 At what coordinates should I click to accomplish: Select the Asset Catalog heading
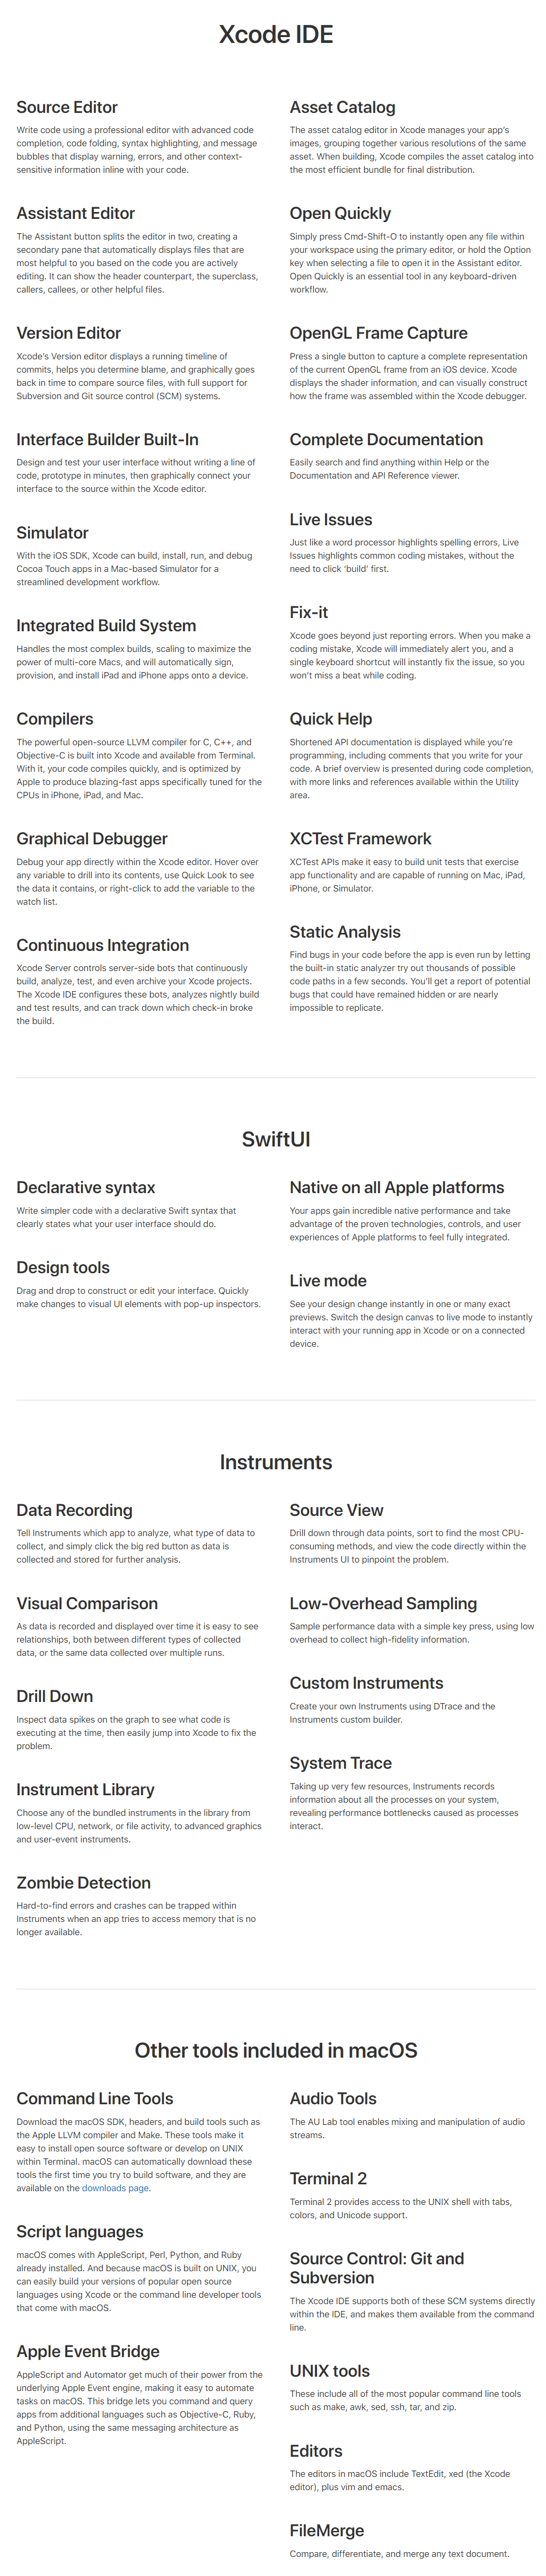point(342,107)
